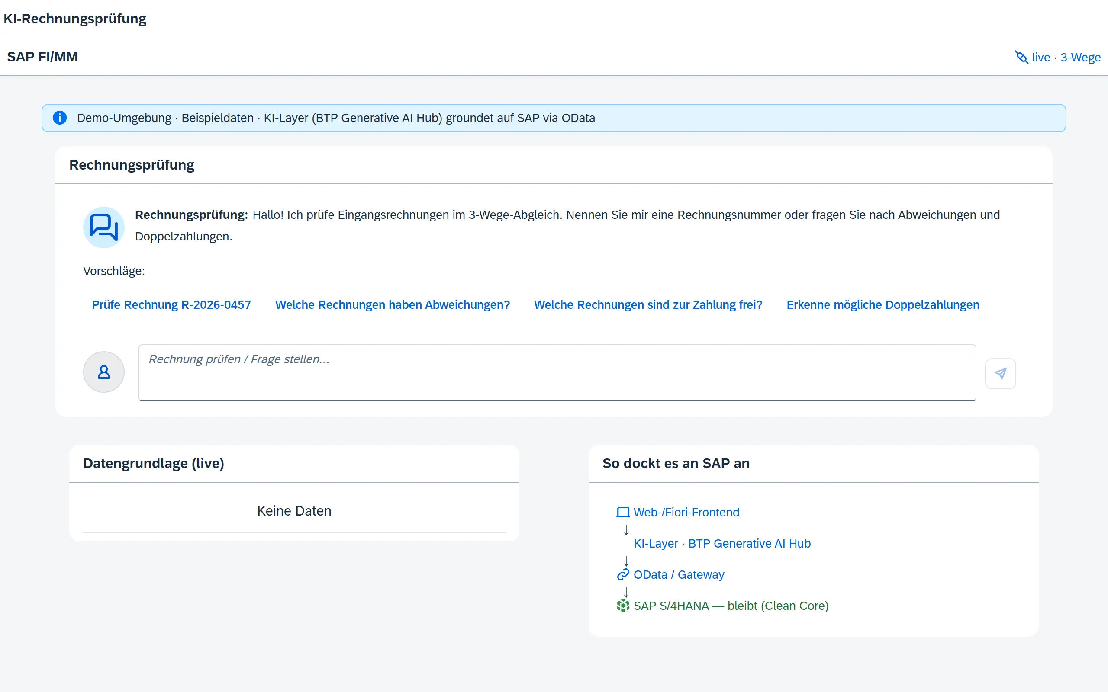This screenshot has width=1108, height=692.
Task: Click the OData chain link icon
Action: click(623, 574)
